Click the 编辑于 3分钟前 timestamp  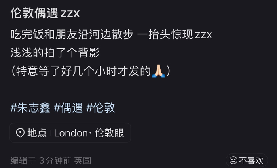pyautogui.click(x=41, y=160)
